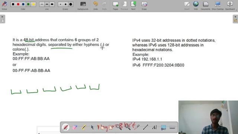The image size is (238, 134).
Task: Open the Documents view
Action: point(206,6)
